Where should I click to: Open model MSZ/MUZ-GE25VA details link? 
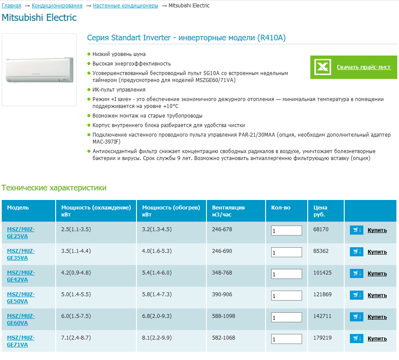tap(21, 232)
